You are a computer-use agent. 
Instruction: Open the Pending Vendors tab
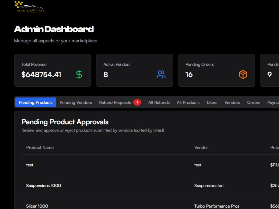[x=76, y=102]
